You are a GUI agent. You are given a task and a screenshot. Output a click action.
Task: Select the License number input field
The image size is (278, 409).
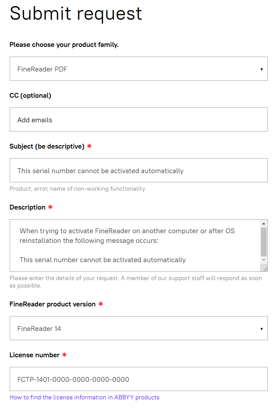[139, 379]
